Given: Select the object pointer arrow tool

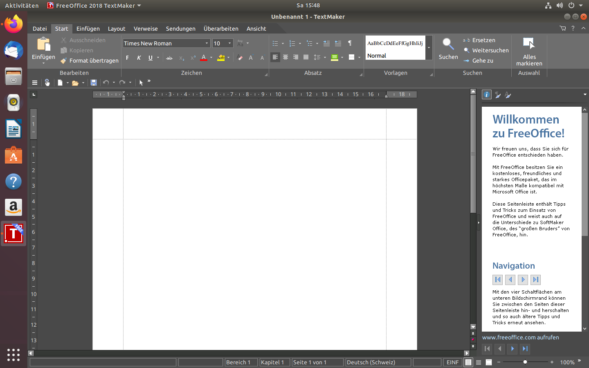Looking at the screenshot, I should pos(141,83).
